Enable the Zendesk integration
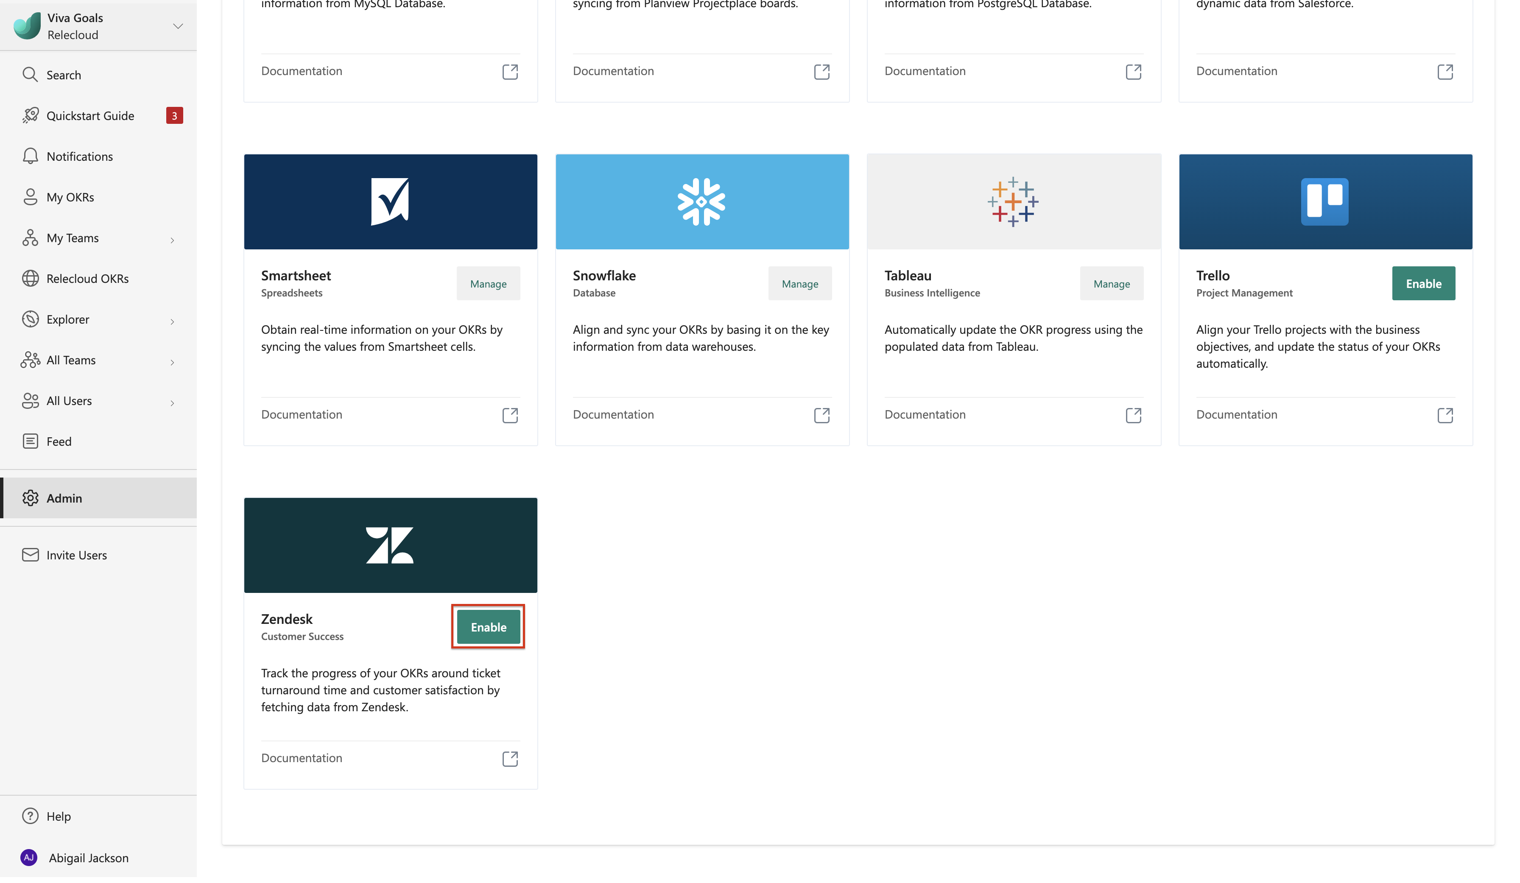The image size is (1520, 883). click(489, 627)
